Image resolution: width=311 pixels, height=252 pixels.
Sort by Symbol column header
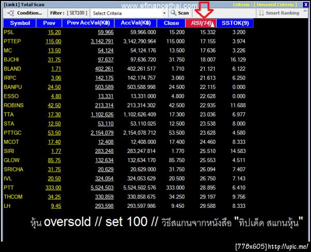20,23
